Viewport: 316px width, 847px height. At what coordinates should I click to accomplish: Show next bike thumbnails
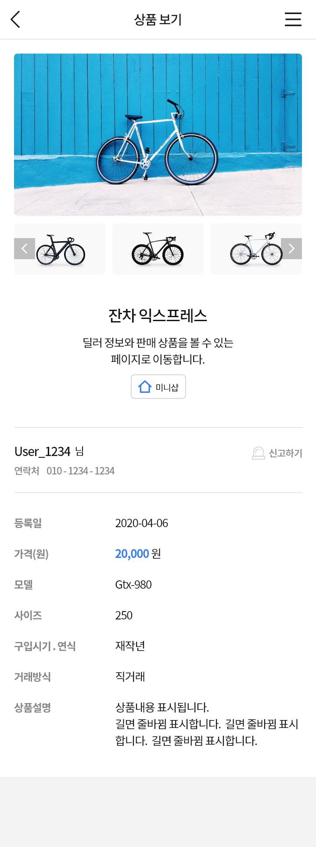click(291, 249)
